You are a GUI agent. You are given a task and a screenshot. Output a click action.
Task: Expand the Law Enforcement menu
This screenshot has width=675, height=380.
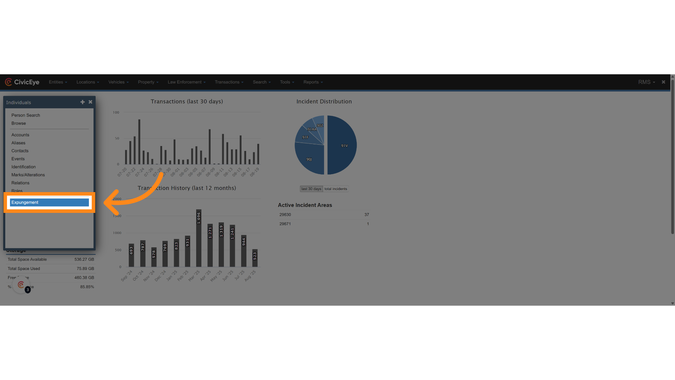(x=186, y=82)
